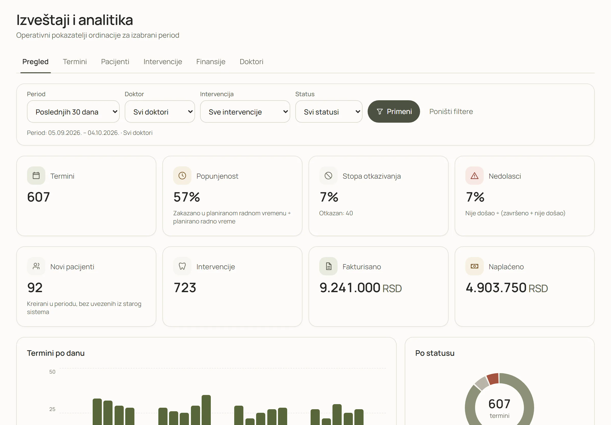Click the document icon next to Fakturisano
This screenshot has height=425, width=611.
click(328, 266)
